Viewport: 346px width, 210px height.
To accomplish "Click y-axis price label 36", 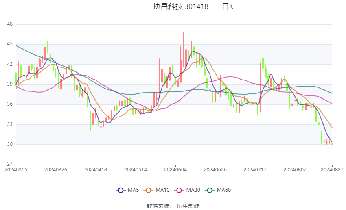I will pos(10,104).
